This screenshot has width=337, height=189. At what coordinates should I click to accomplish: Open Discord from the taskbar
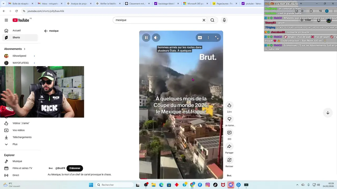coord(231,185)
